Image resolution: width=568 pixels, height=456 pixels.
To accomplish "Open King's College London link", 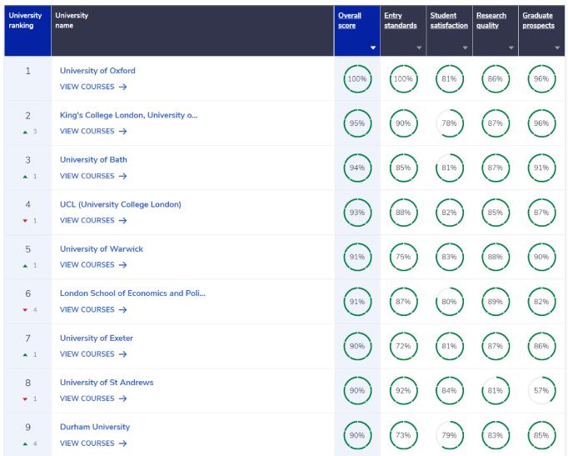I will tap(128, 115).
